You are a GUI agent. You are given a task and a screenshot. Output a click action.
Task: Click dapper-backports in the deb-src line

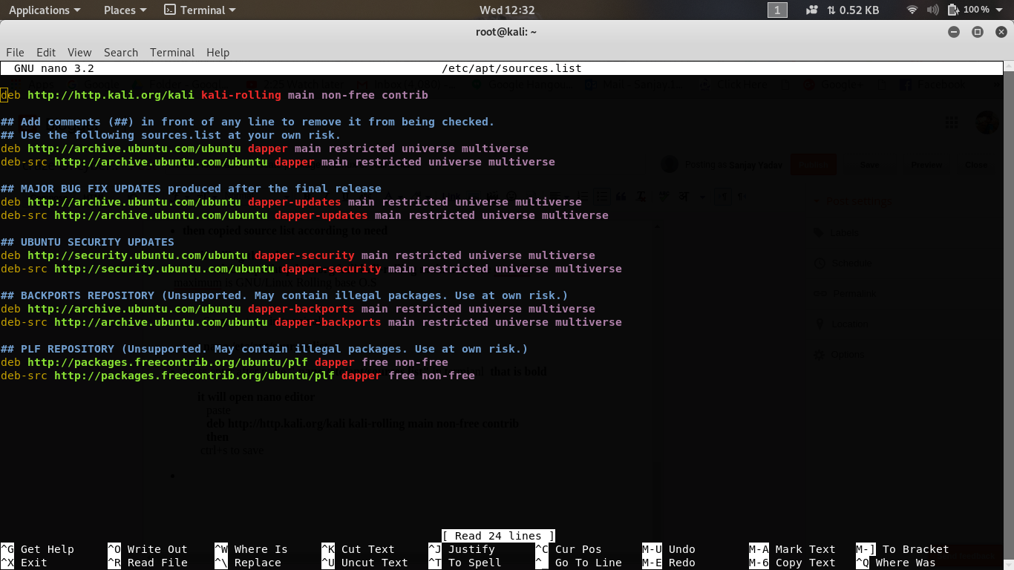[328, 322]
